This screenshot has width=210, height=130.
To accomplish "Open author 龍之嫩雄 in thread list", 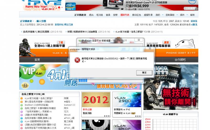I will [69, 121].
